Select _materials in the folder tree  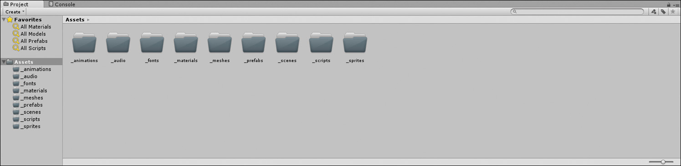click(30, 90)
